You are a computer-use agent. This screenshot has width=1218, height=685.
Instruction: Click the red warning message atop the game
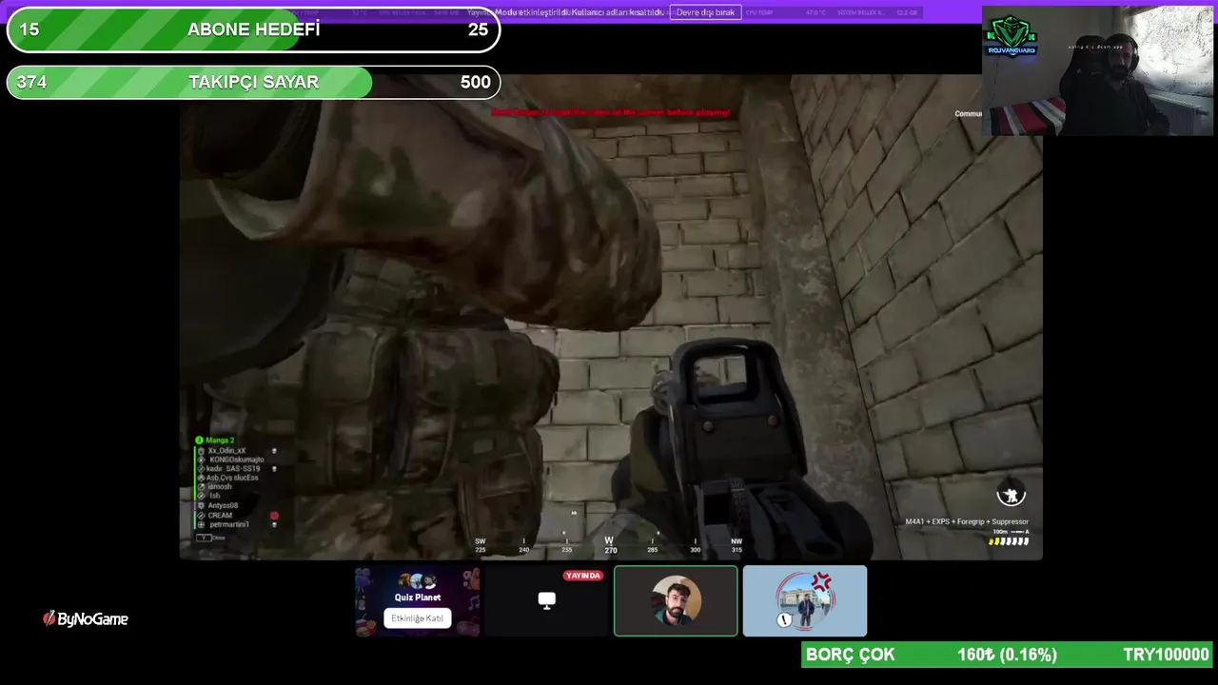610,112
